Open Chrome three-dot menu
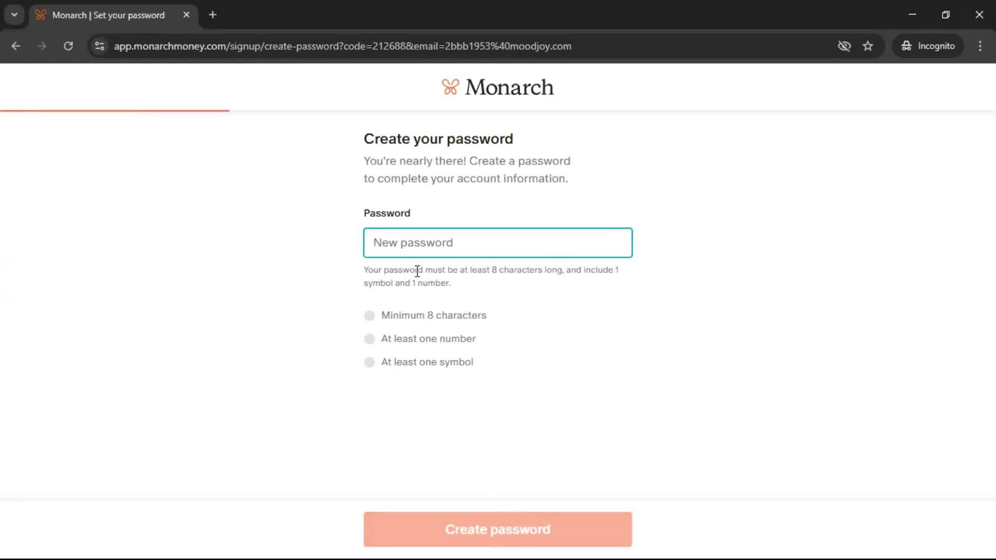This screenshot has height=560, width=996. coord(980,46)
